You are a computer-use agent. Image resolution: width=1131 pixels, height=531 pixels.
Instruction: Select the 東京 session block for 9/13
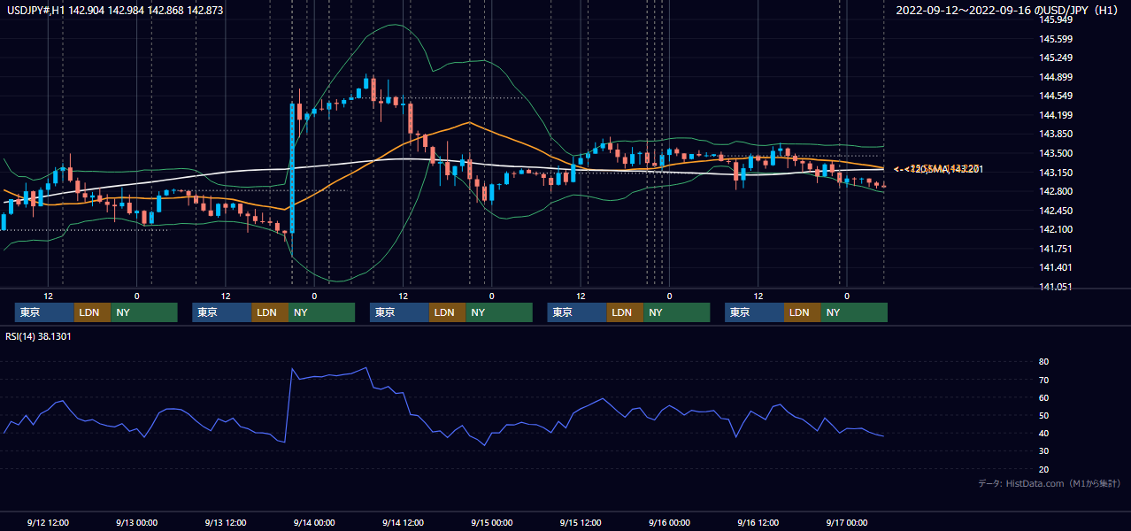222,312
